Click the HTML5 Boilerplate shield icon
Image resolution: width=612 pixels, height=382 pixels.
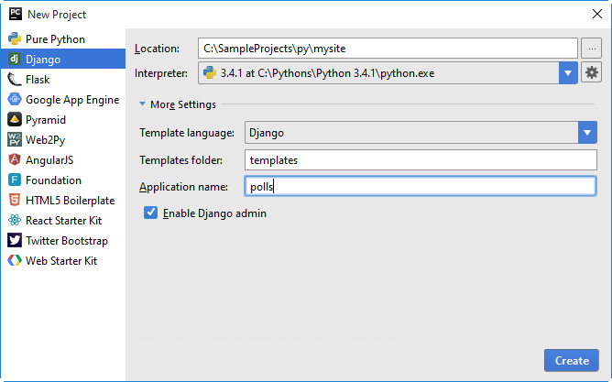point(15,200)
